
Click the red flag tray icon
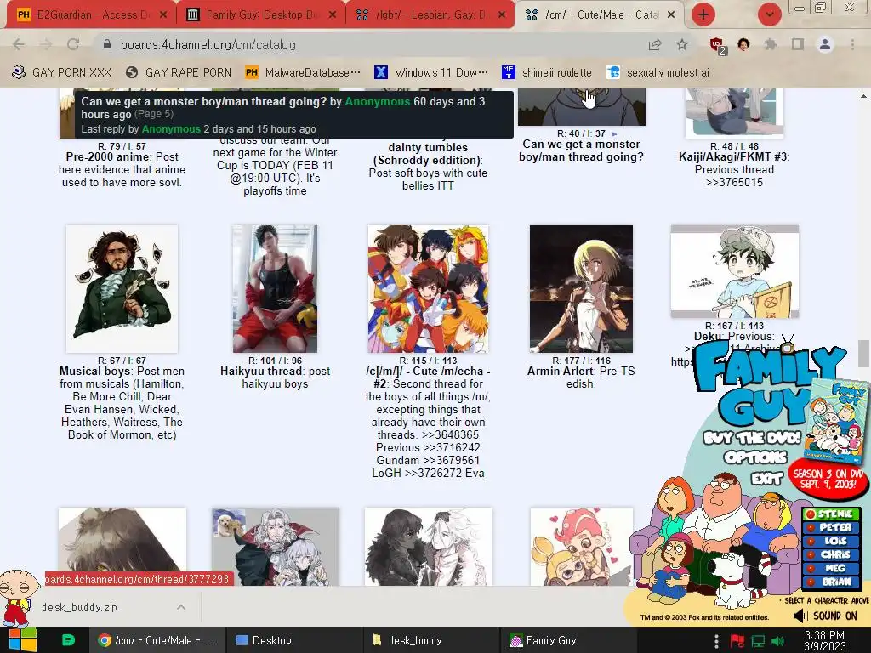pyautogui.click(x=737, y=641)
